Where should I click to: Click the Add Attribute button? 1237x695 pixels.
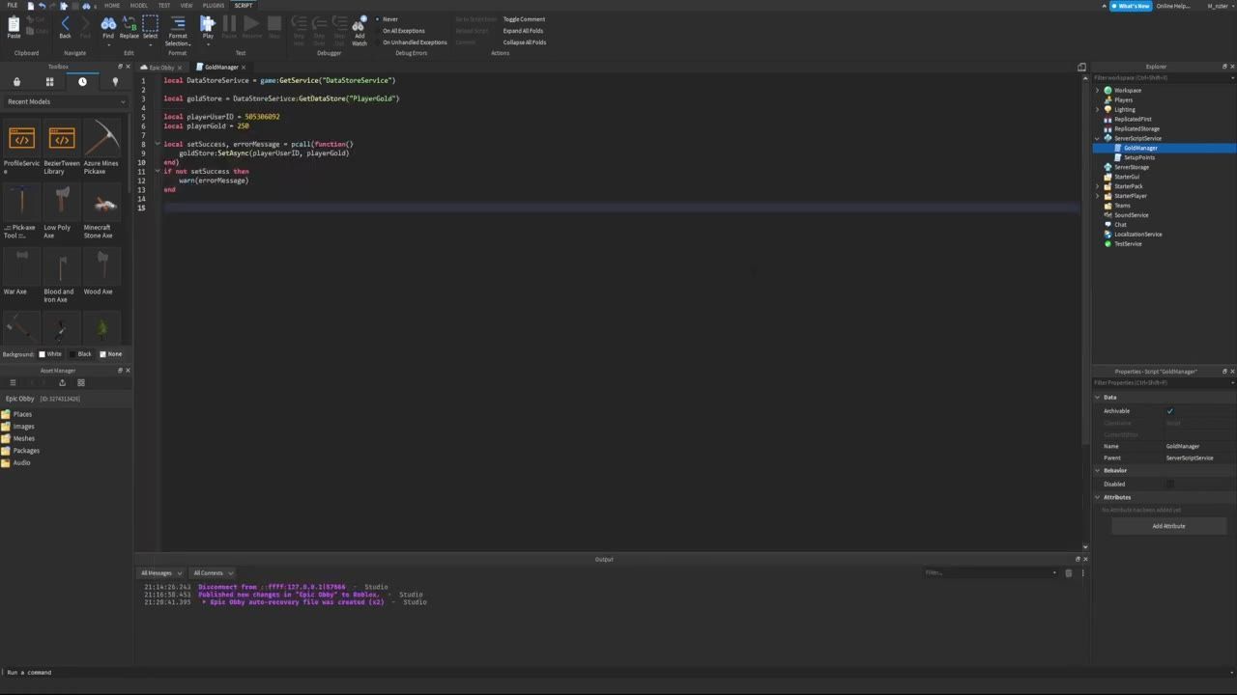click(x=1168, y=526)
